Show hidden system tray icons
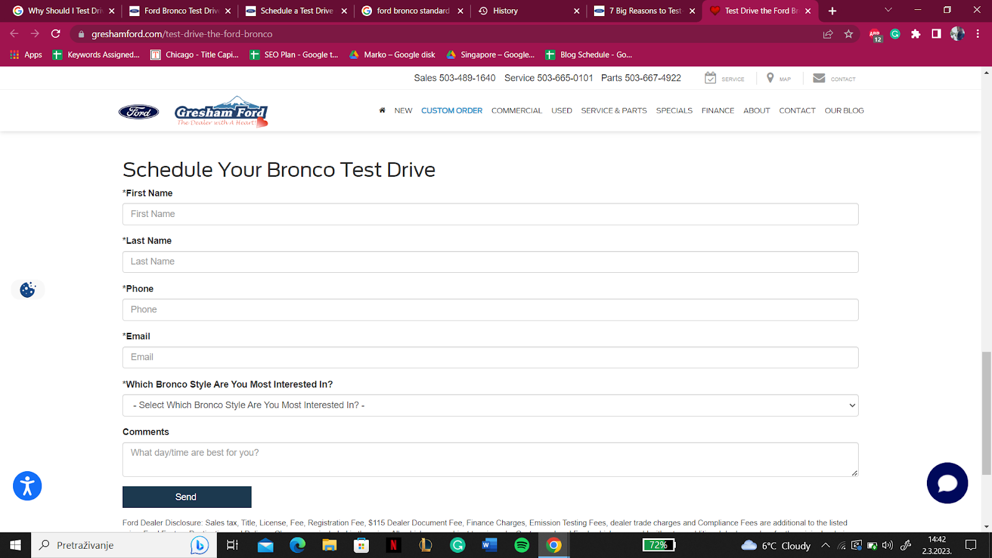992x558 pixels. click(x=825, y=546)
